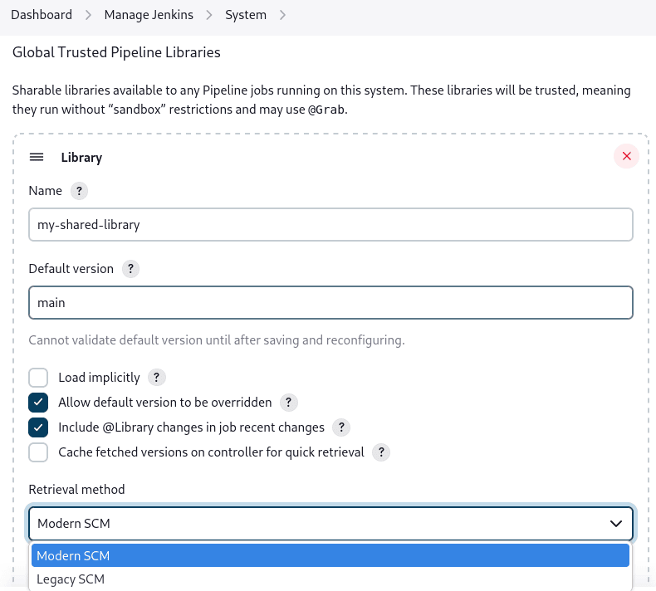The height and width of the screenshot is (591, 656).
Task: Focus the Default version text field
Action: [330, 303]
